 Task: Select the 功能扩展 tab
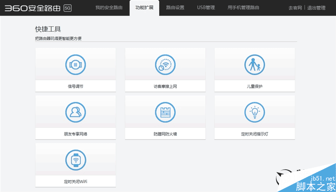(x=144, y=8)
